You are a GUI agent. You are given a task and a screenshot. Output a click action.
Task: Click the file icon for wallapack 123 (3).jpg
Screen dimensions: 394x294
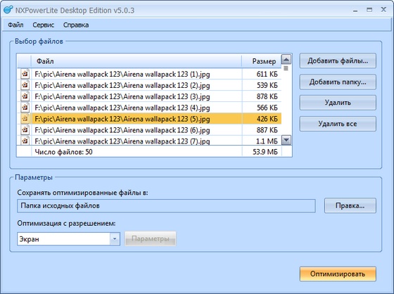[x=25, y=96]
